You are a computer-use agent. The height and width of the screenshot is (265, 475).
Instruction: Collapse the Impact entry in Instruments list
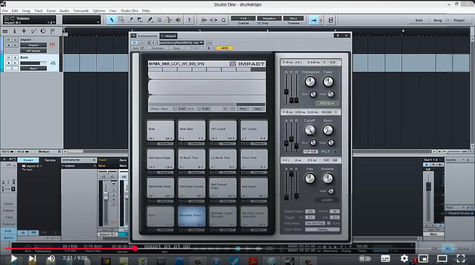63,166
